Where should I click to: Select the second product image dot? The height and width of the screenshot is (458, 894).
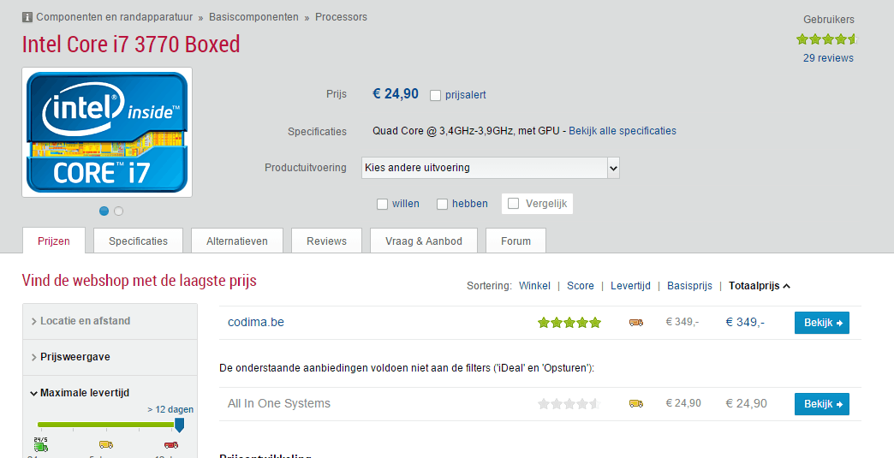coord(118,211)
